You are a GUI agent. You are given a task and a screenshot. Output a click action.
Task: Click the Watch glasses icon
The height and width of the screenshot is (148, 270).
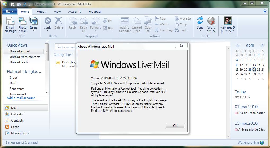tap(157, 24)
